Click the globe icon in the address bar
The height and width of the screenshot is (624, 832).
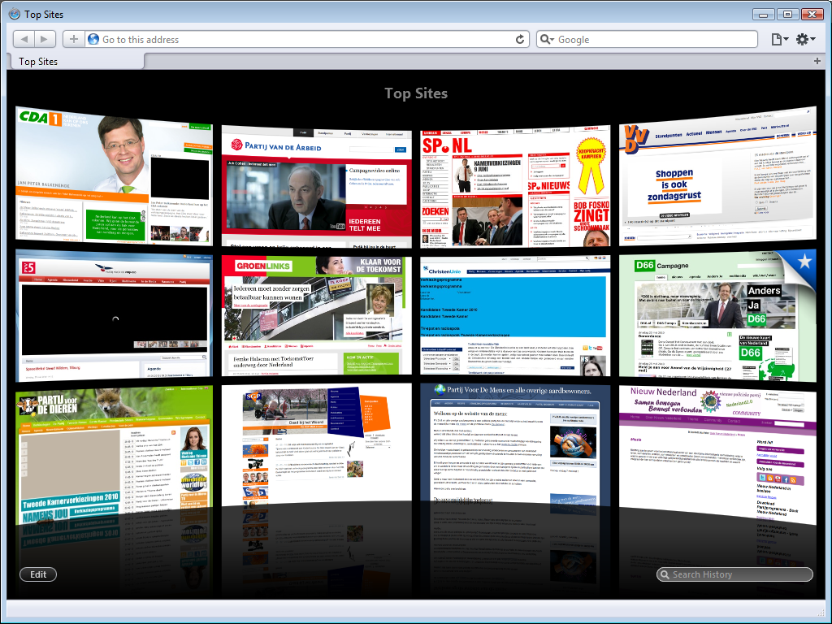[x=93, y=39]
